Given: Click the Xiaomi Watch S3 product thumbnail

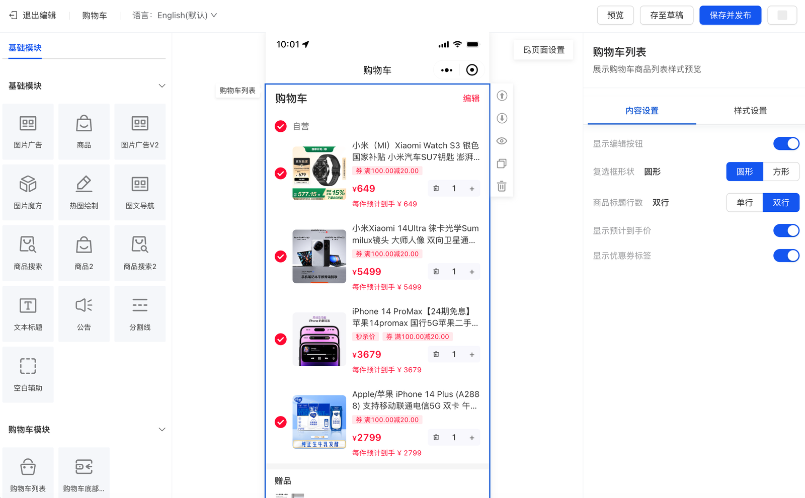Looking at the screenshot, I should 319,173.
